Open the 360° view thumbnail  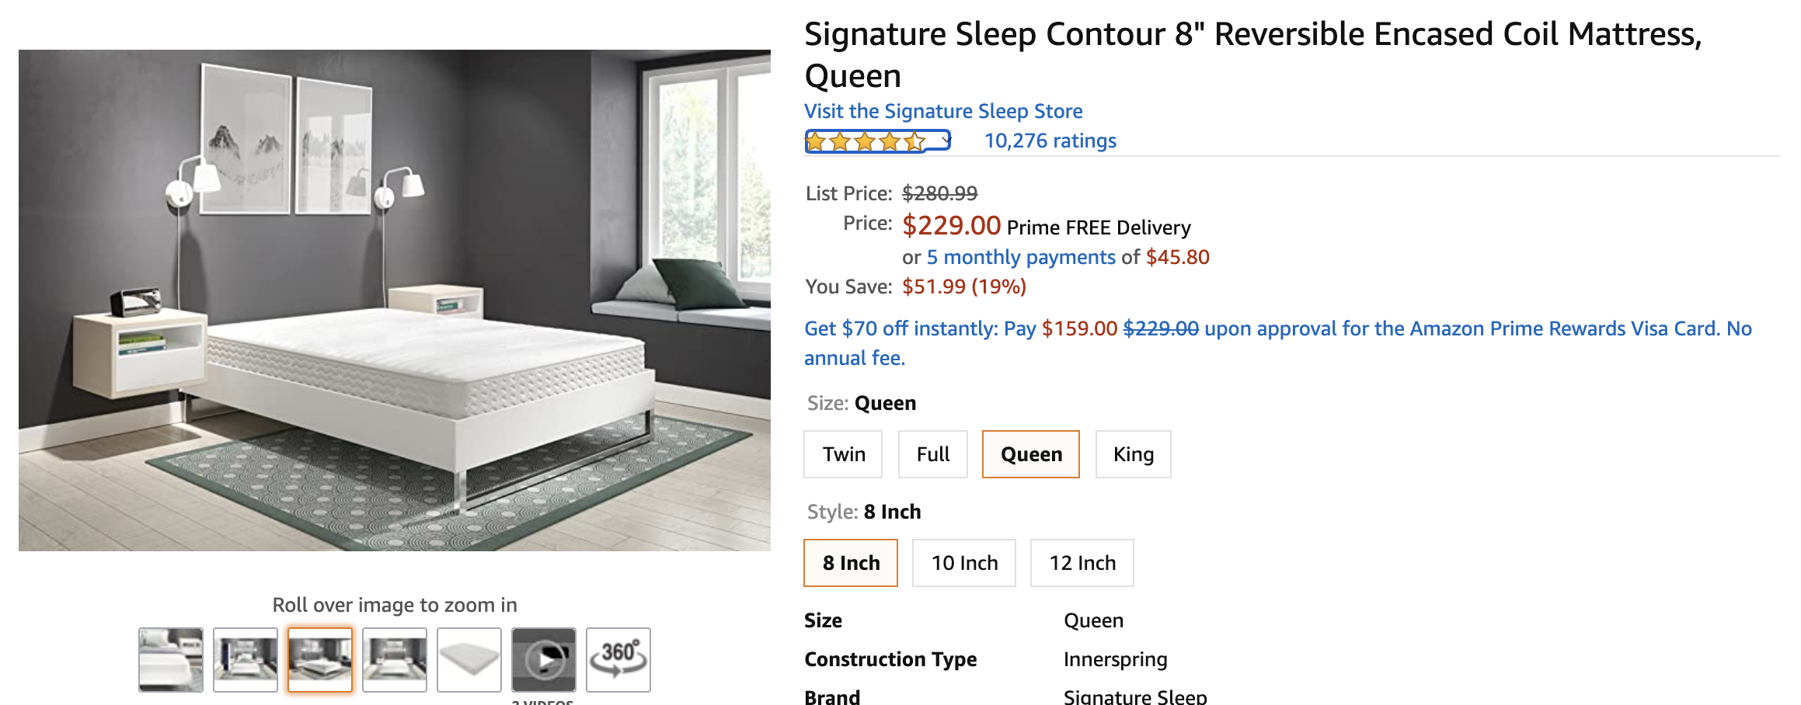pos(618,659)
